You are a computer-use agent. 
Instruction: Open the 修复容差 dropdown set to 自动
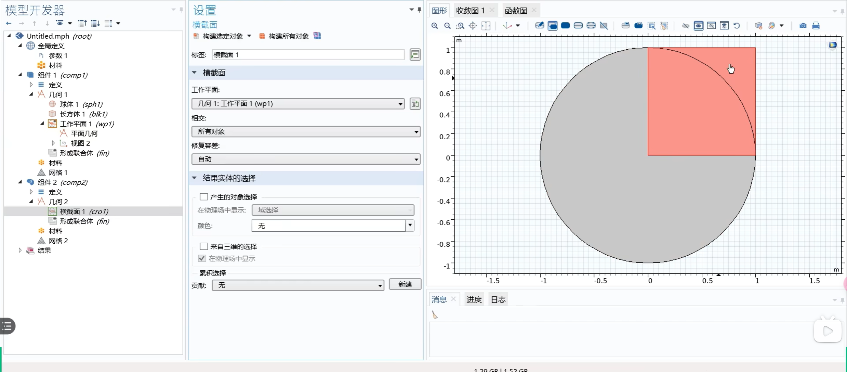[306, 159]
